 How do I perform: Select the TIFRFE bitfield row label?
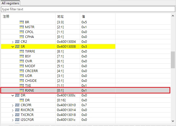pos(30,51)
